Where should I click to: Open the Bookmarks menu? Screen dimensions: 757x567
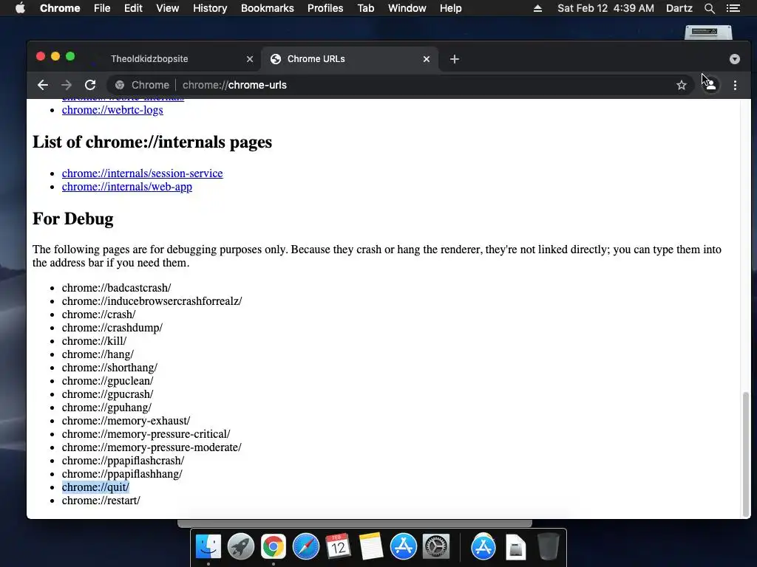[268, 8]
